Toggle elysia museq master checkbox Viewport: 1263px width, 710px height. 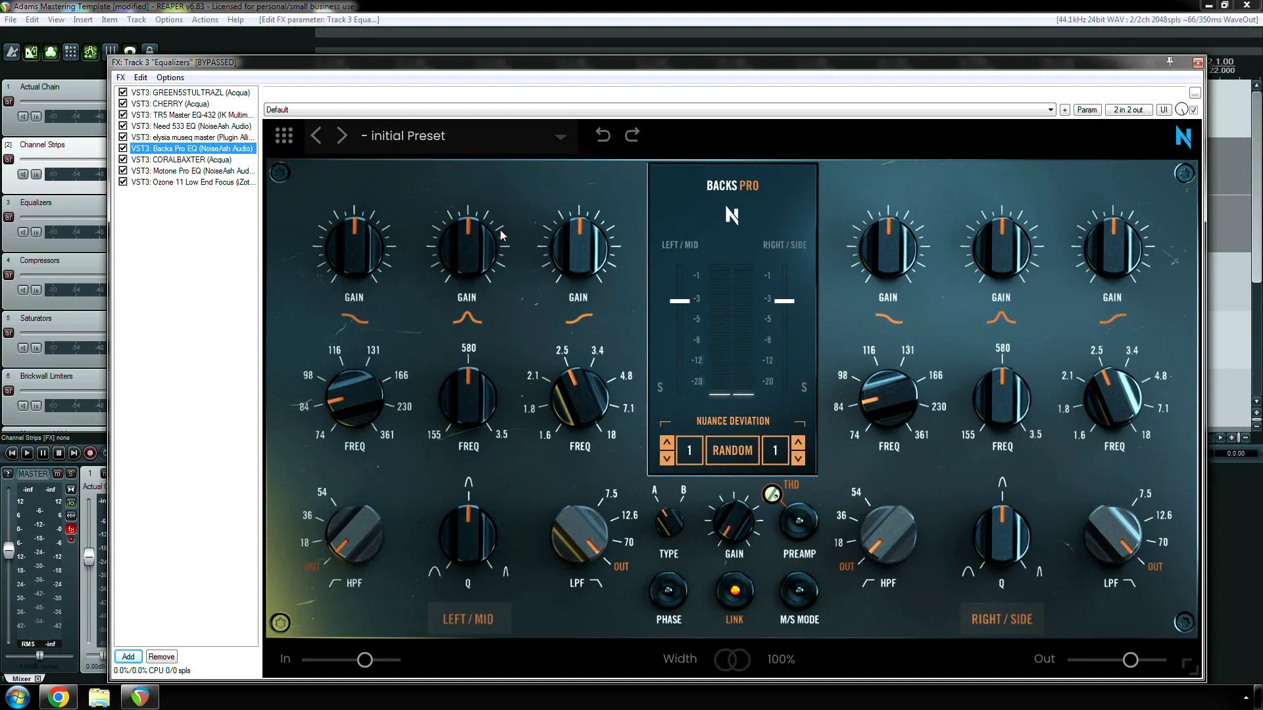[x=123, y=137]
